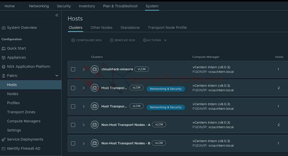The width and height of the screenshot is (288, 156).
Task: Collapse the Fabric section in sidebar
Action: pos(57,76)
